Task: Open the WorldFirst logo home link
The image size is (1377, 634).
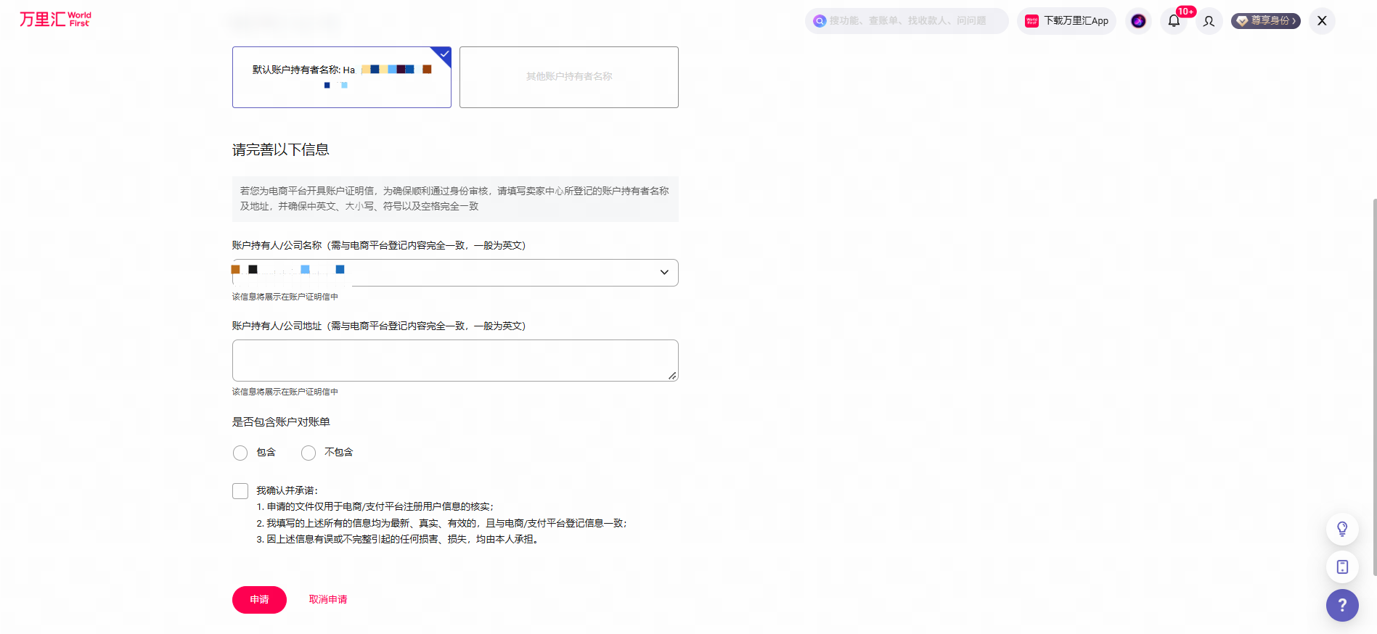Action: click(x=55, y=20)
